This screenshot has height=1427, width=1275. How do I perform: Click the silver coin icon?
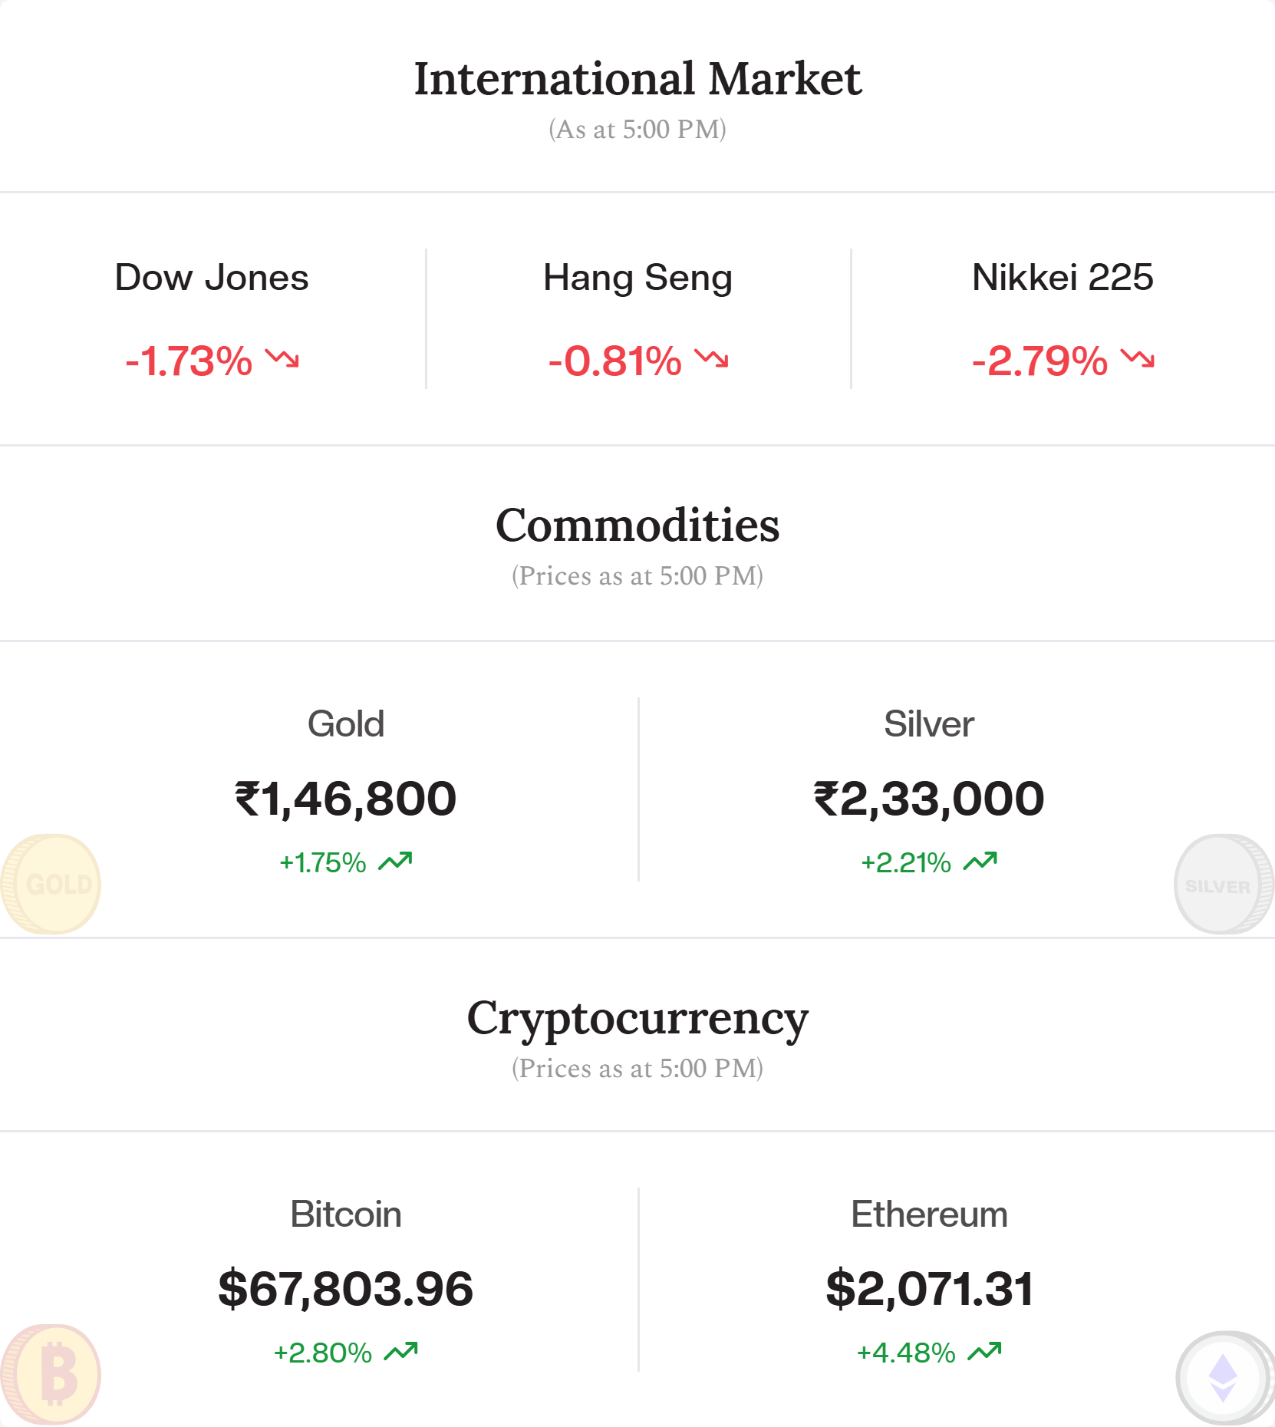(x=1224, y=884)
